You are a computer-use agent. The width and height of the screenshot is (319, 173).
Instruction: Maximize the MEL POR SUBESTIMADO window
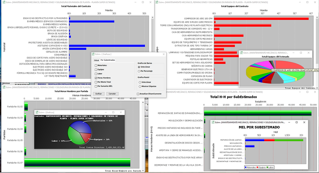297,122
